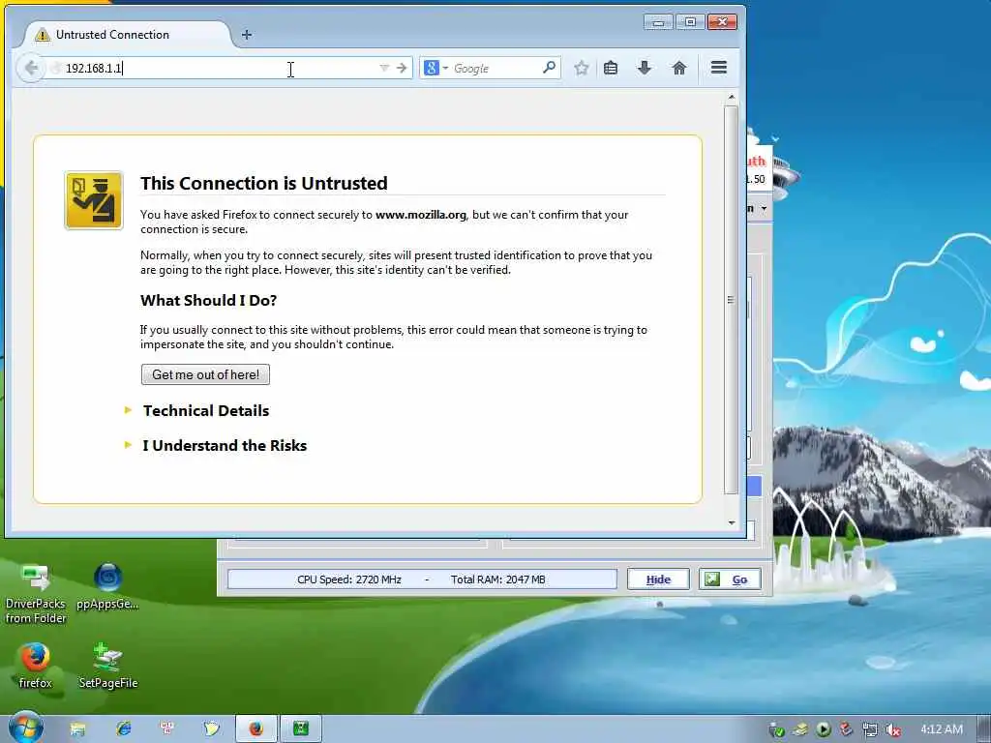Image resolution: width=991 pixels, height=743 pixels.
Task: Show bookmarks list icon
Action: pos(611,68)
